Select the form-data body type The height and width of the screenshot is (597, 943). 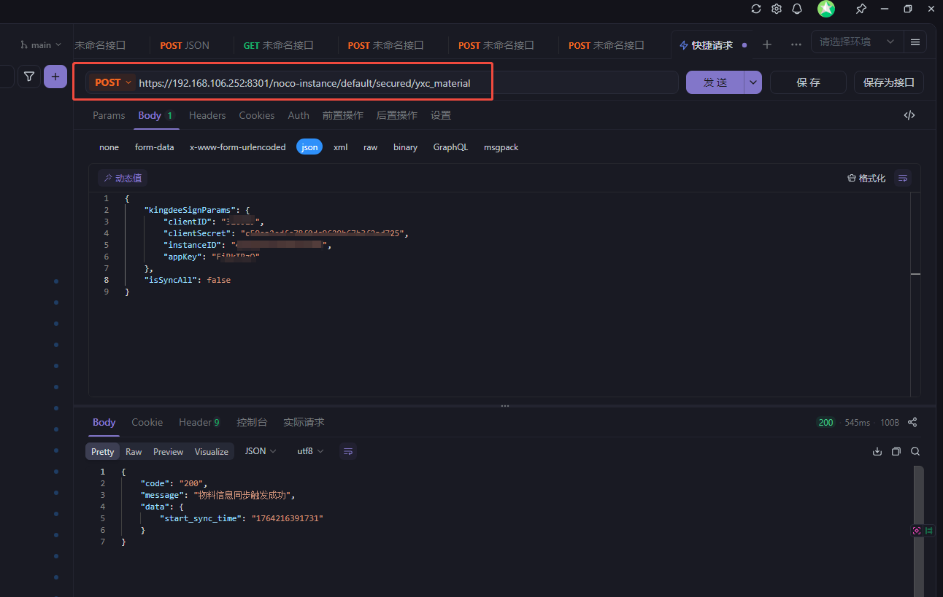(x=154, y=147)
